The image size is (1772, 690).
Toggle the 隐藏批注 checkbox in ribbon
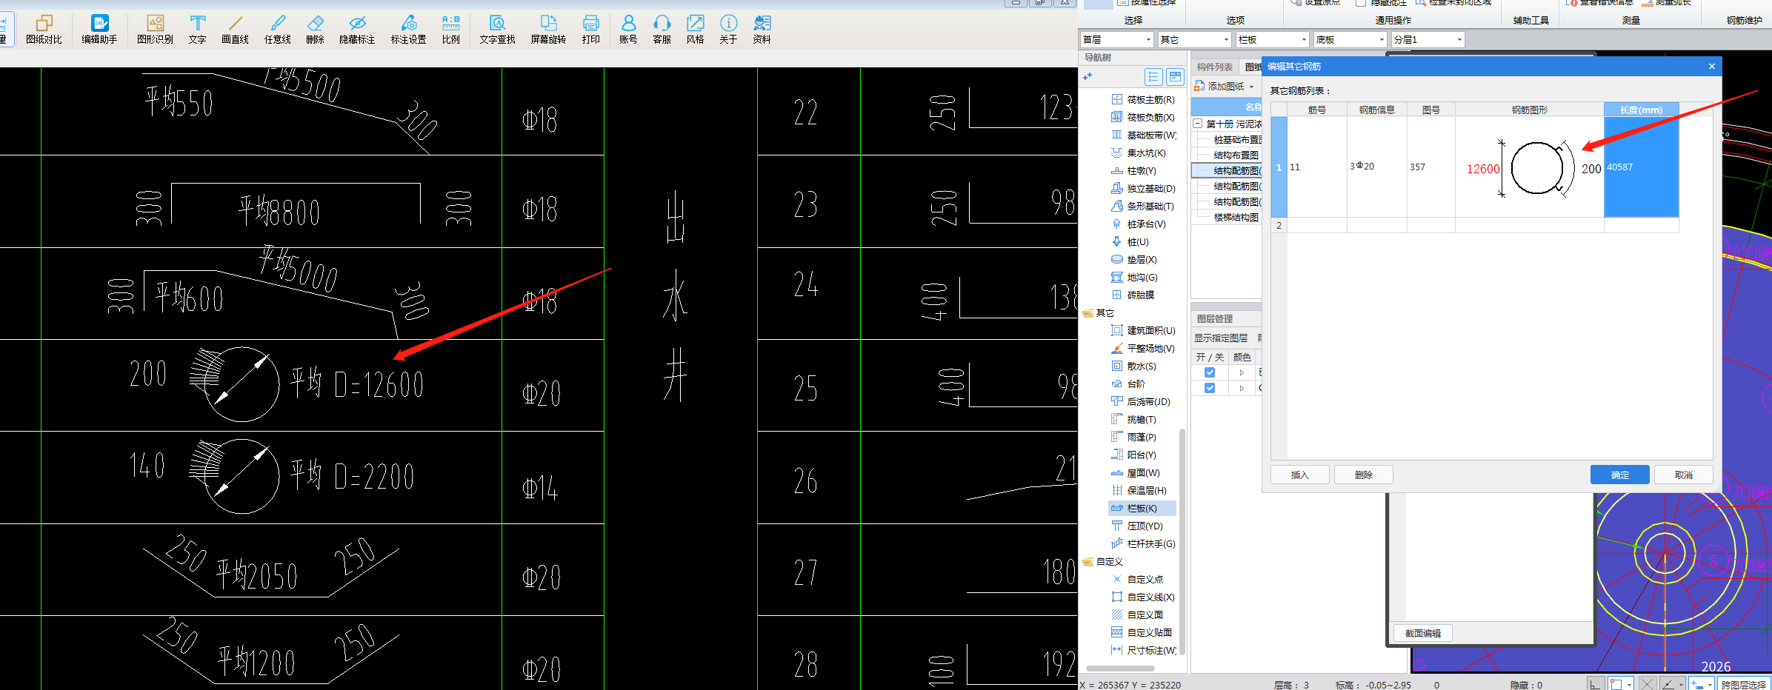coord(1361,2)
